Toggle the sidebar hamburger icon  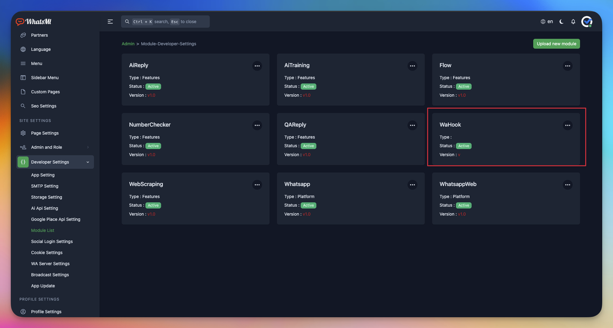[x=110, y=22]
